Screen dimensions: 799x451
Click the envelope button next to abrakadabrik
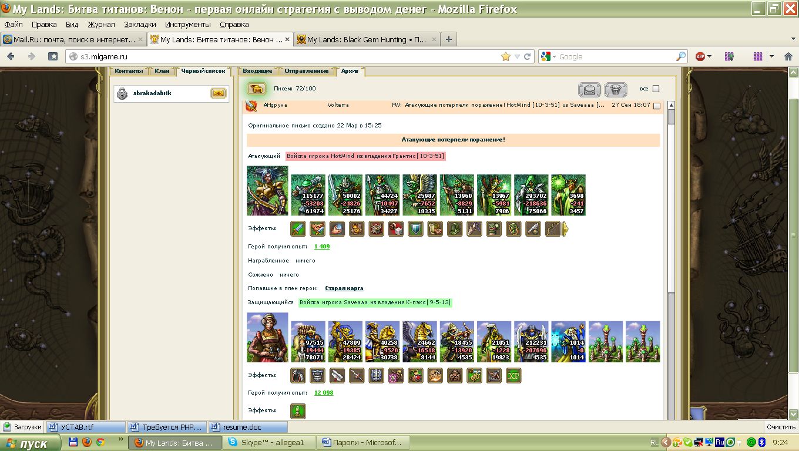[x=218, y=93]
